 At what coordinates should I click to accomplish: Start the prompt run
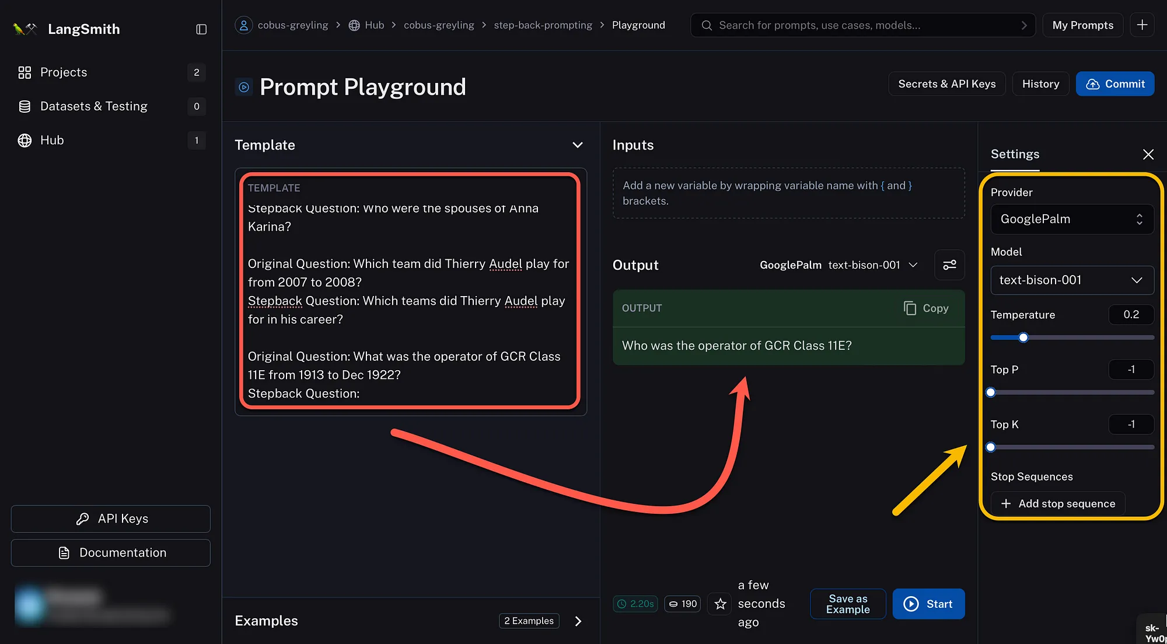(x=928, y=604)
